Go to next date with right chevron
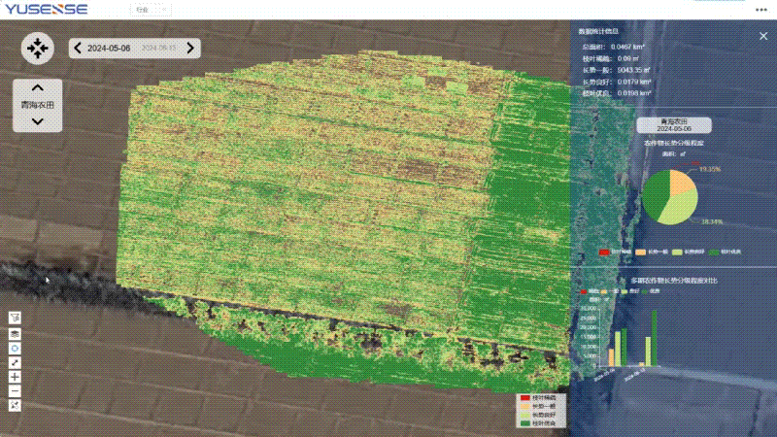 (x=191, y=48)
